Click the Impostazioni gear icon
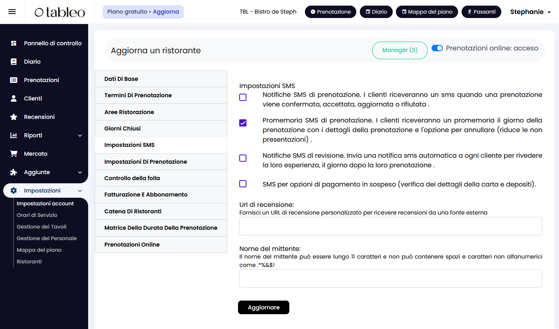The image size is (559, 329). click(14, 191)
